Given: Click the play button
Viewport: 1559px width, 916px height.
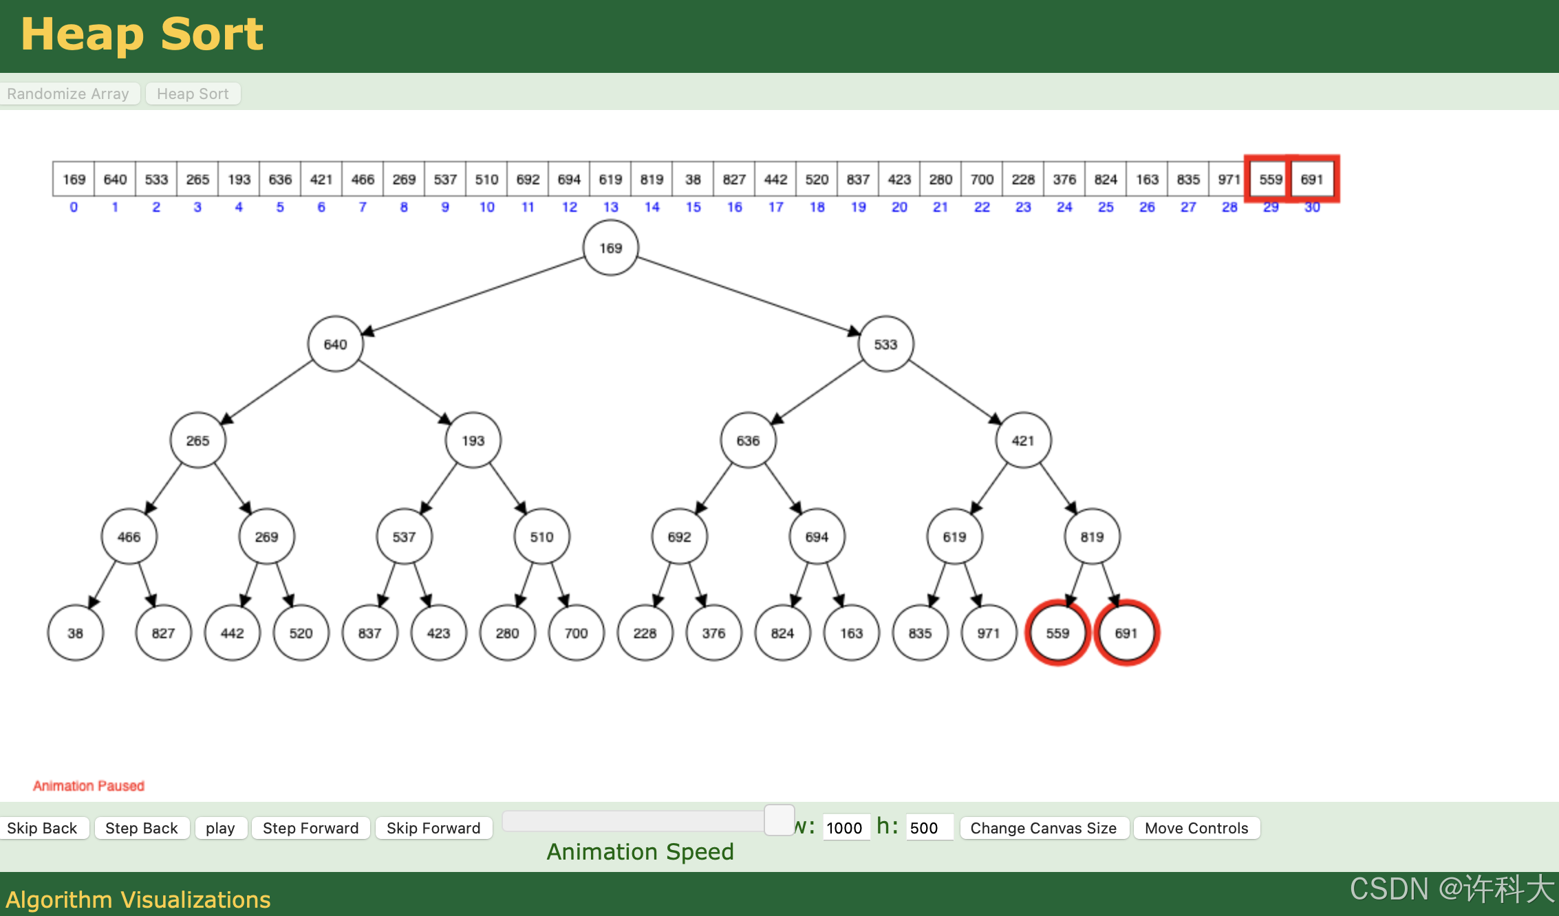Looking at the screenshot, I should pos(220,828).
